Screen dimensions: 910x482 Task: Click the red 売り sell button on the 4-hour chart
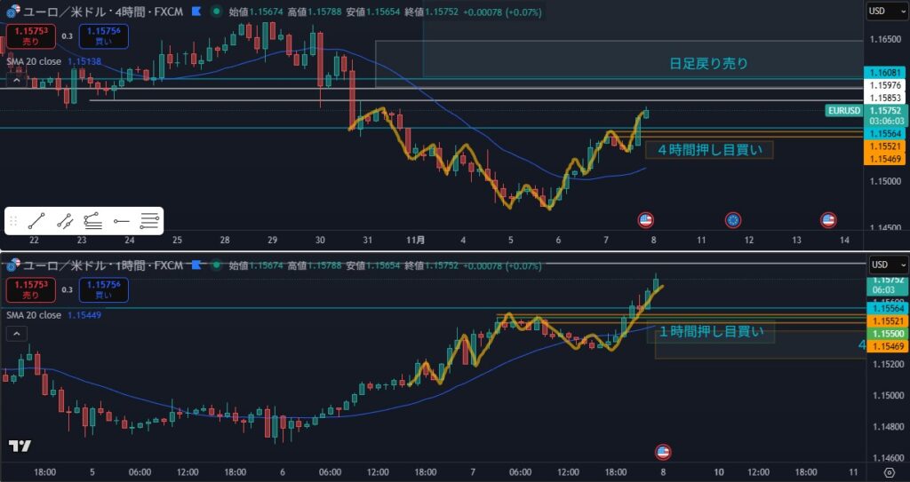(x=30, y=36)
